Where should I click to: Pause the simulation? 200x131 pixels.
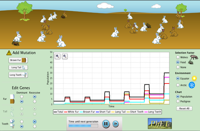pos(106,124)
